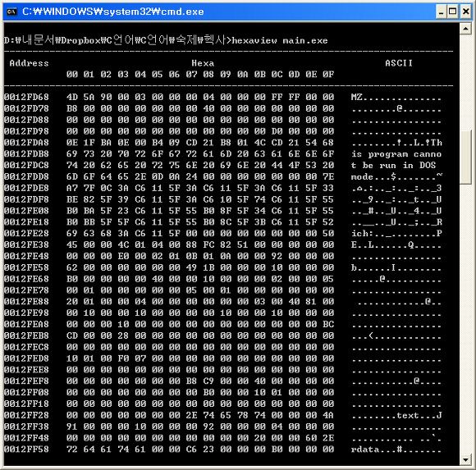
Task: Select address 0012FE98
Action: 26,313
